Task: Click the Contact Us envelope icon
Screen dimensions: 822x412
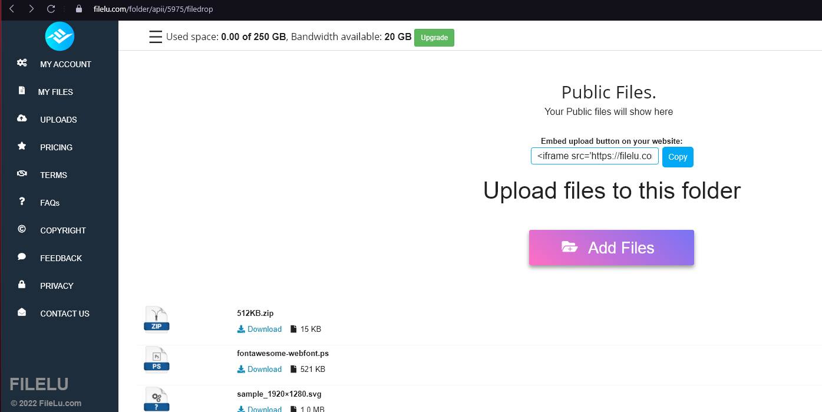Action: click(22, 312)
